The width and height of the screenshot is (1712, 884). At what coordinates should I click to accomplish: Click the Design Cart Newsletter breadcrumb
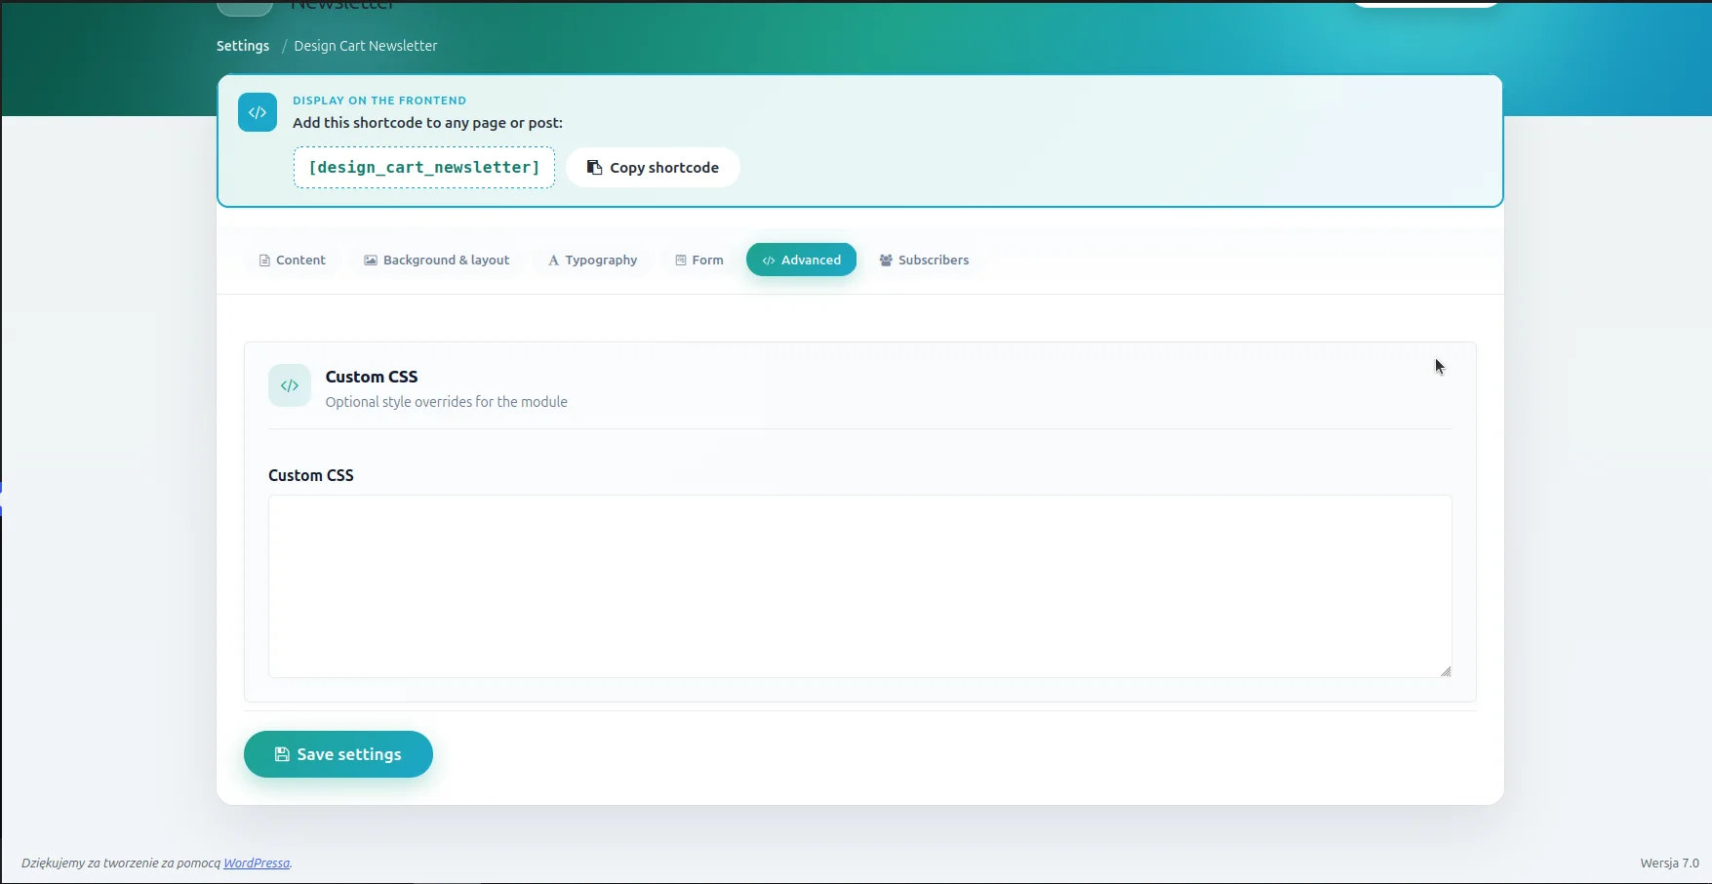[x=366, y=46]
